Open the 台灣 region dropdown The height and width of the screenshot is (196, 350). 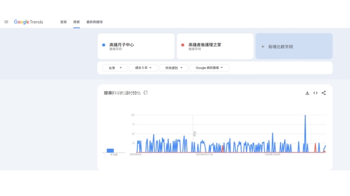click(115, 68)
